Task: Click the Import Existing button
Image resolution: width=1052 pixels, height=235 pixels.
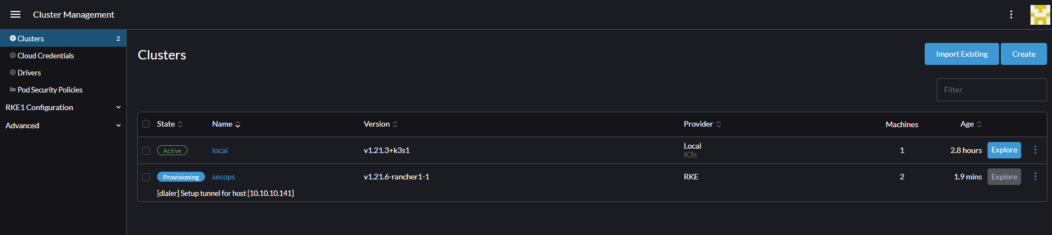Action: click(962, 54)
